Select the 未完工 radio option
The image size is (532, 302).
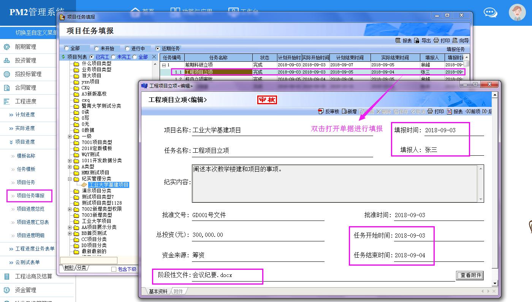click(x=113, y=57)
